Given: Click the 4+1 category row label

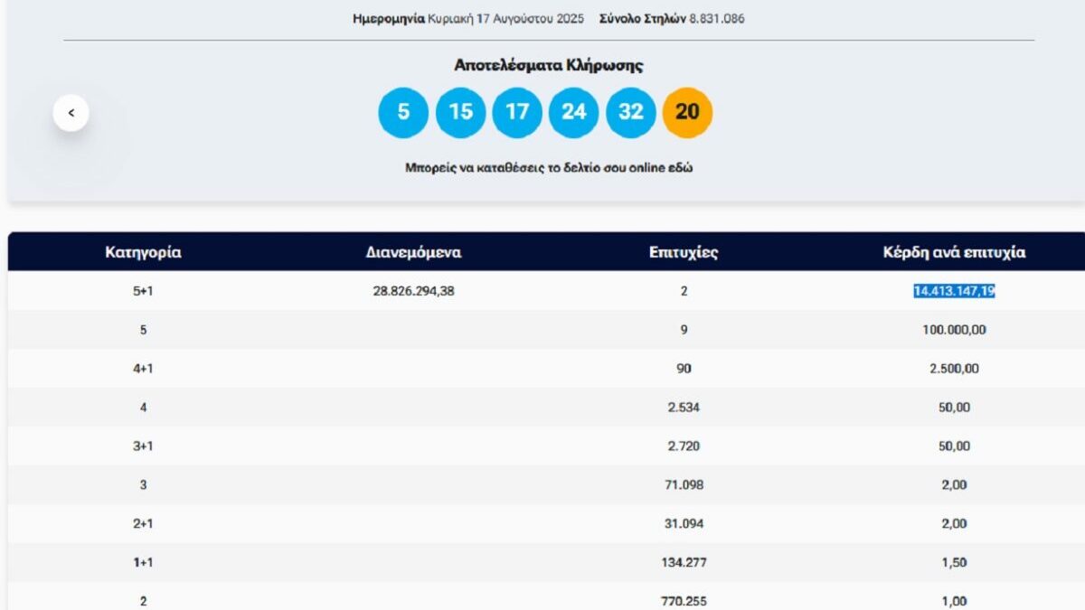Looking at the screenshot, I should [143, 369].
